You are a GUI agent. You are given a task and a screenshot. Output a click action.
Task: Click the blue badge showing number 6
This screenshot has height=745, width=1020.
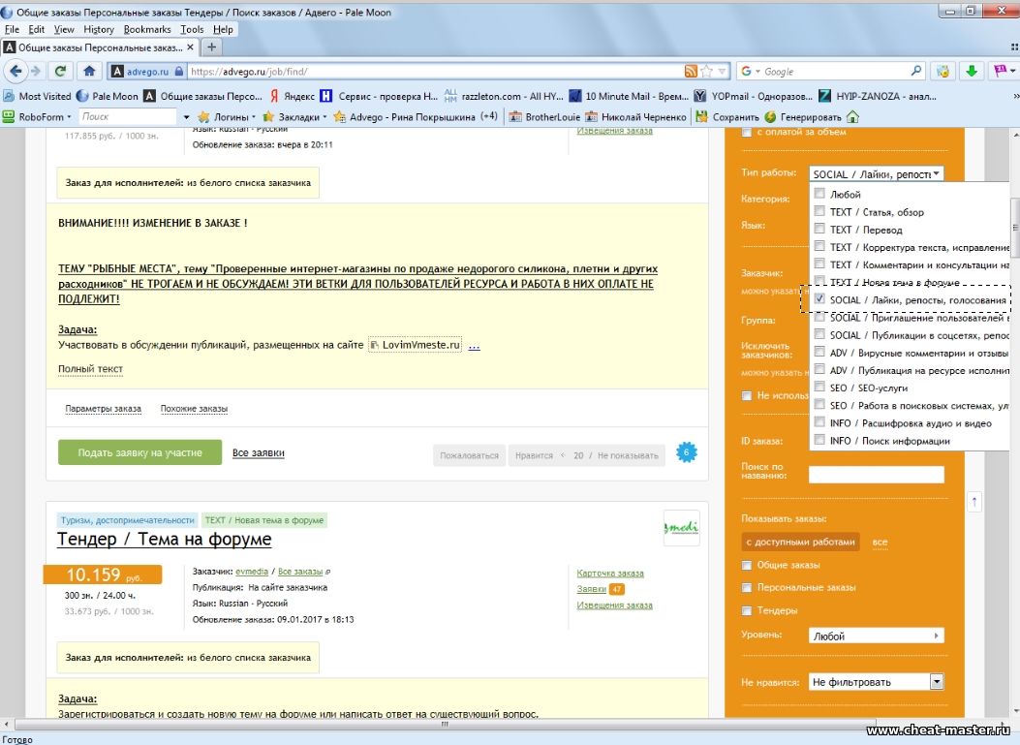[x=686, y=452]
